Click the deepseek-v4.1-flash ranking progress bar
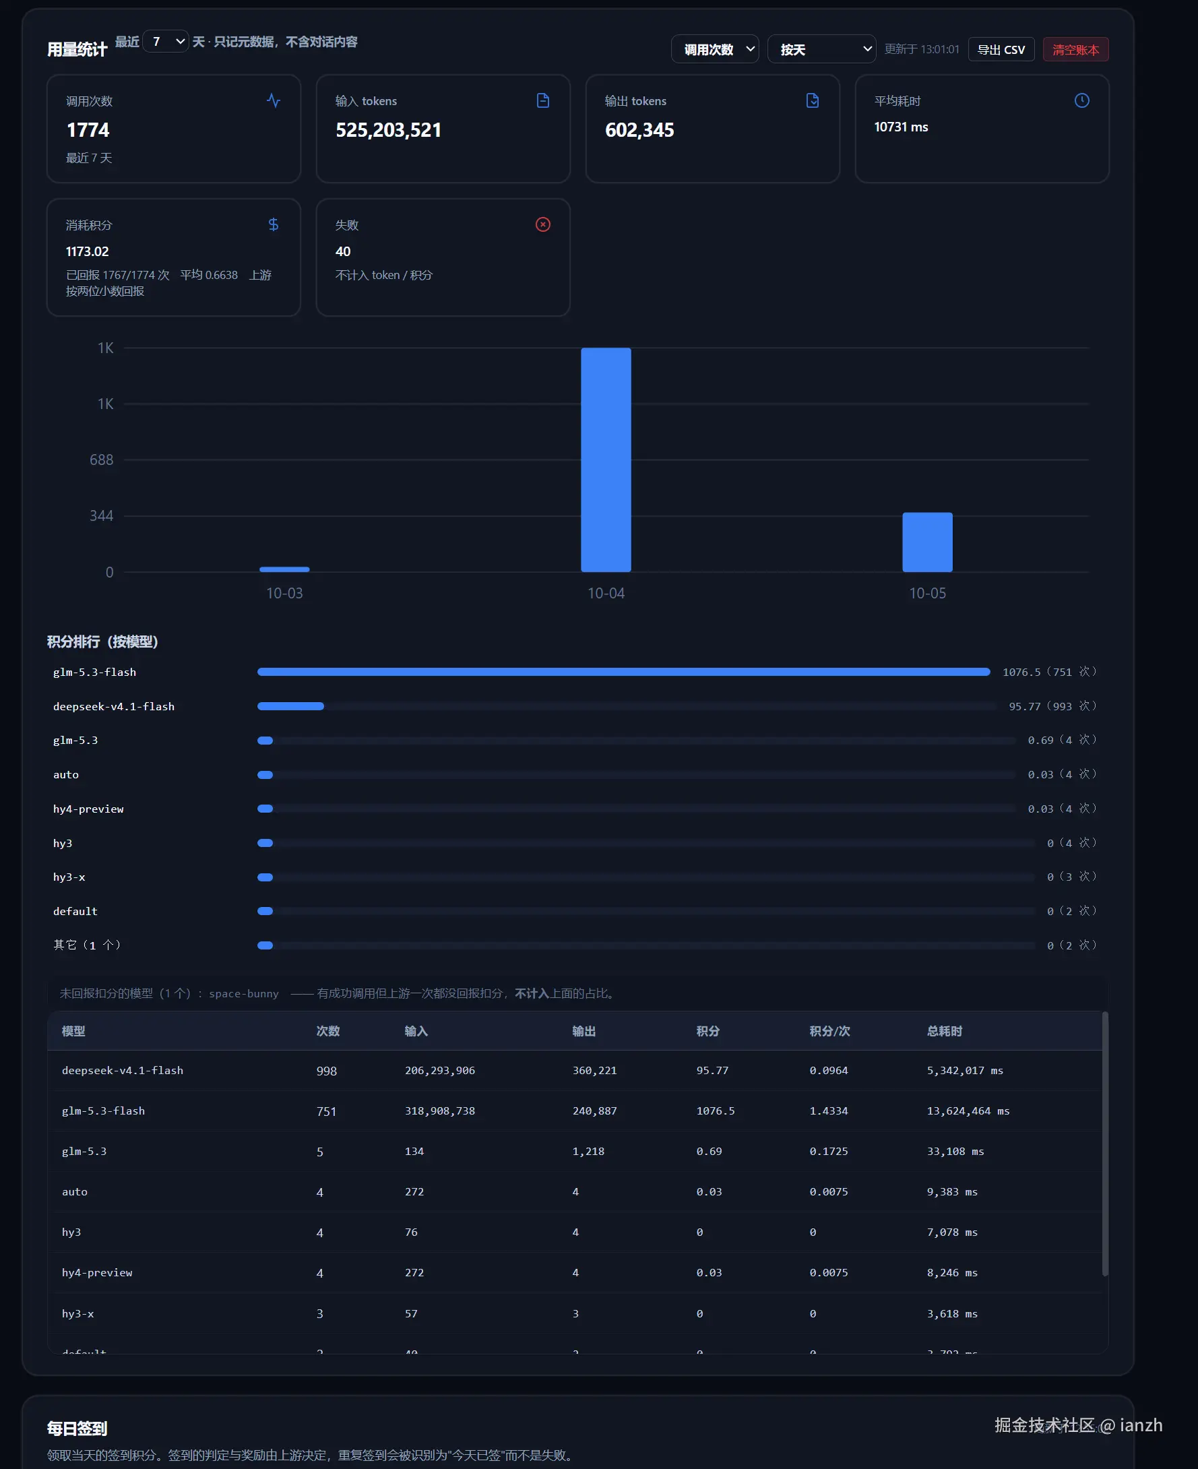The image size is (1198, 1469). pos(627,706)
